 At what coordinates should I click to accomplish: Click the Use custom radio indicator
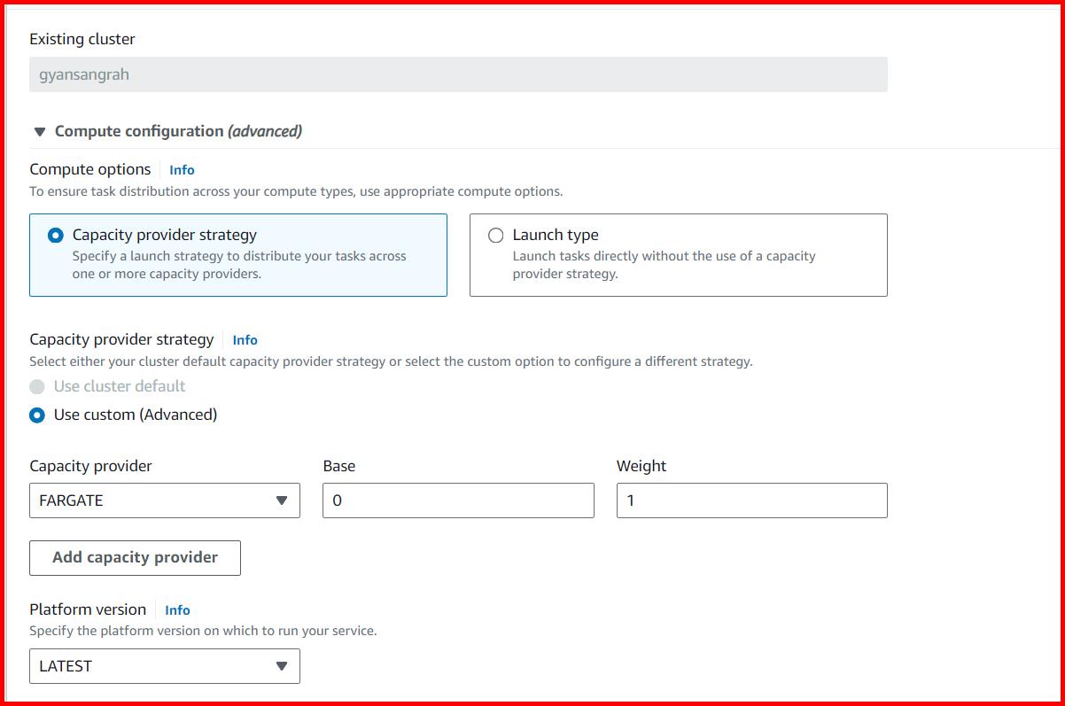tap(37, 415)
